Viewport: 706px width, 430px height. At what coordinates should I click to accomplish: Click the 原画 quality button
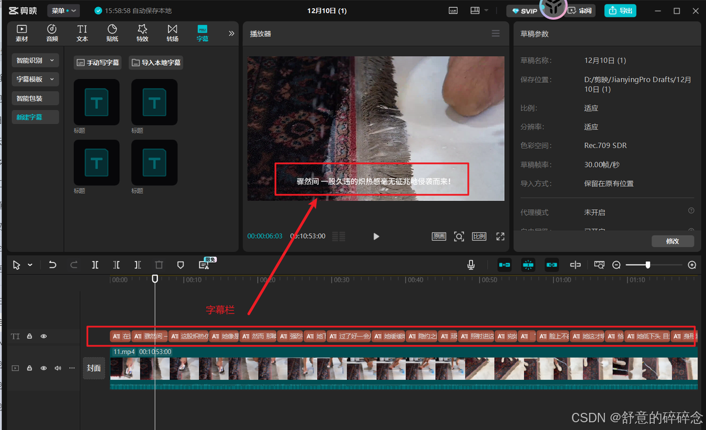coord(439,236)
